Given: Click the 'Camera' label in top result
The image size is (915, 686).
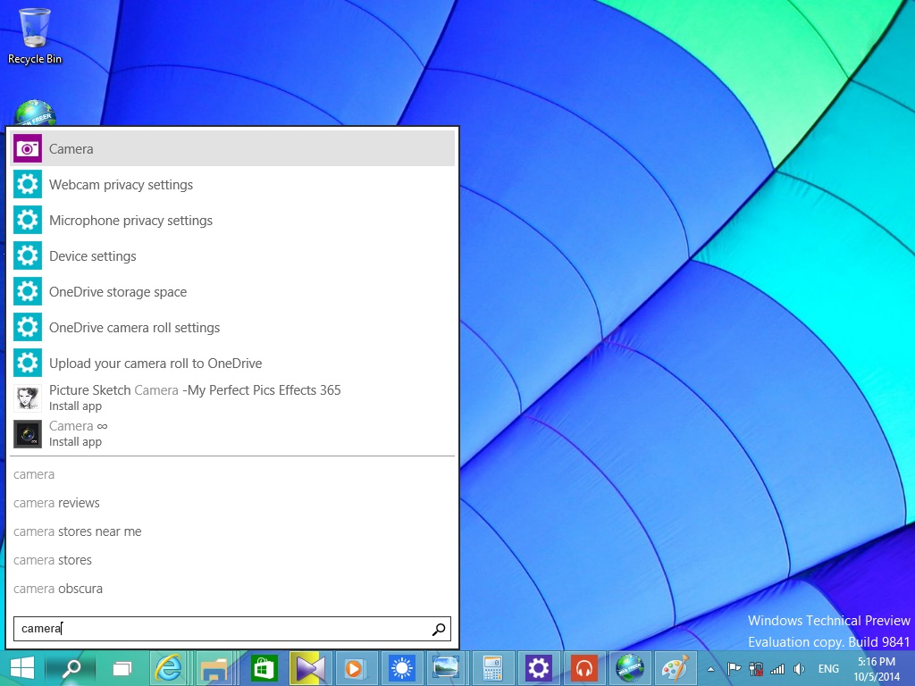Looking at the screenshot, I should (x=71, y=149).
